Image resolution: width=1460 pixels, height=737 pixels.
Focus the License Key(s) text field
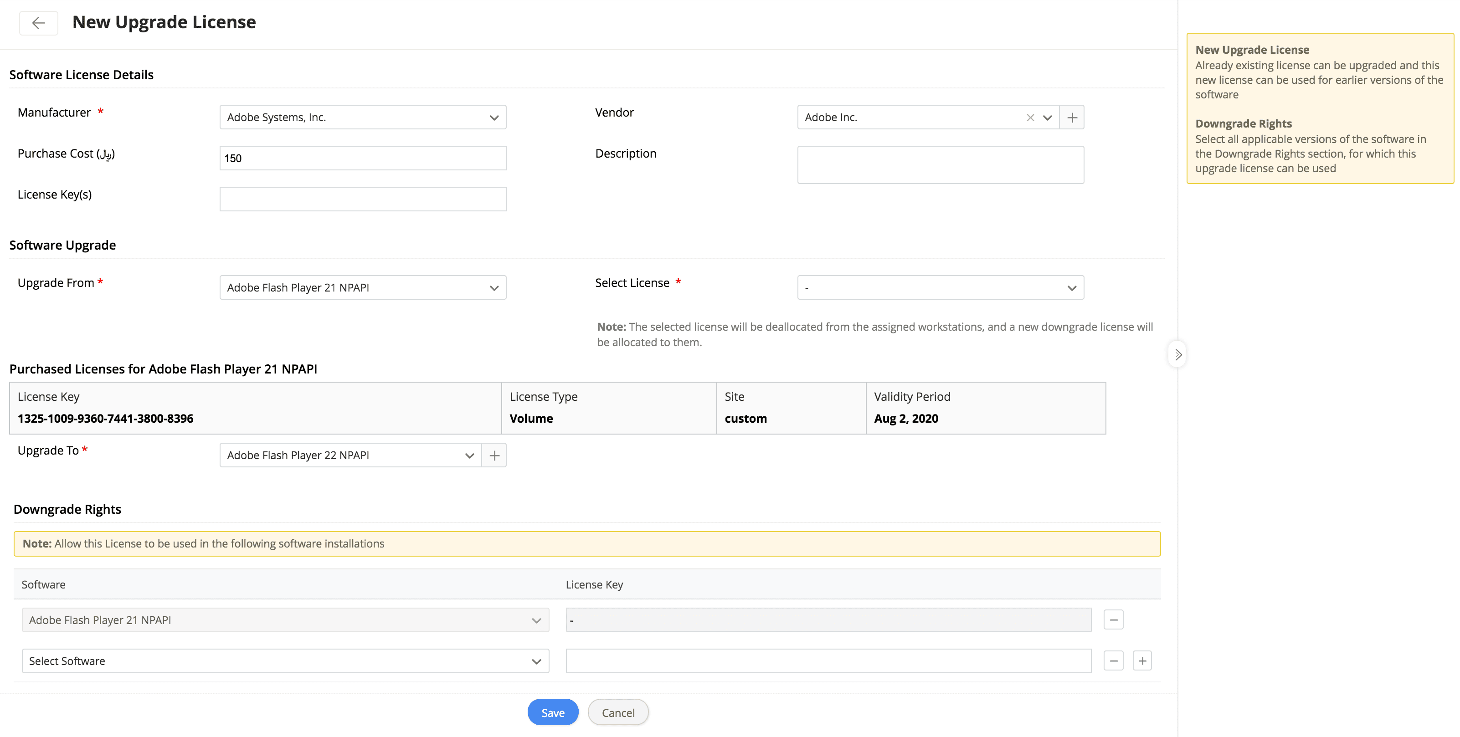tap(363, 200)
